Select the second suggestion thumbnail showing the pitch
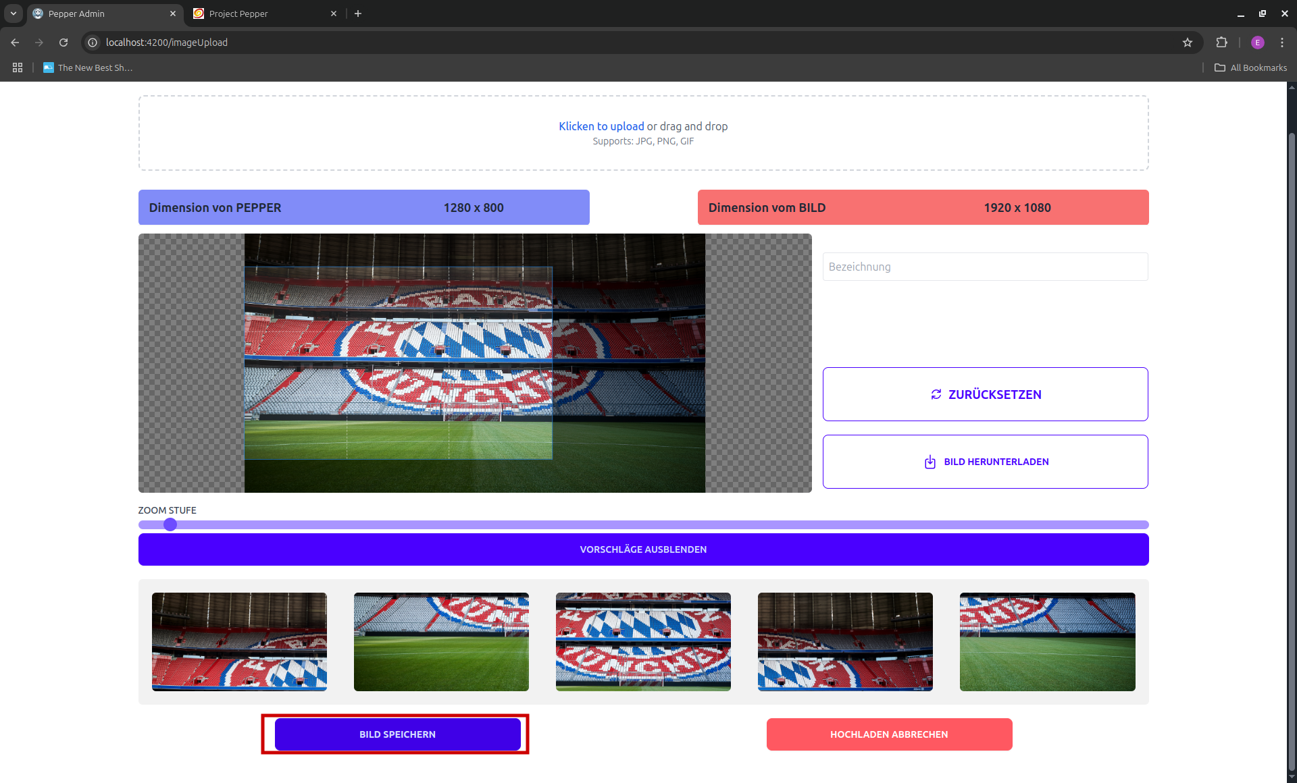This screenshot has width=1297, height=783. click(441, 642)
